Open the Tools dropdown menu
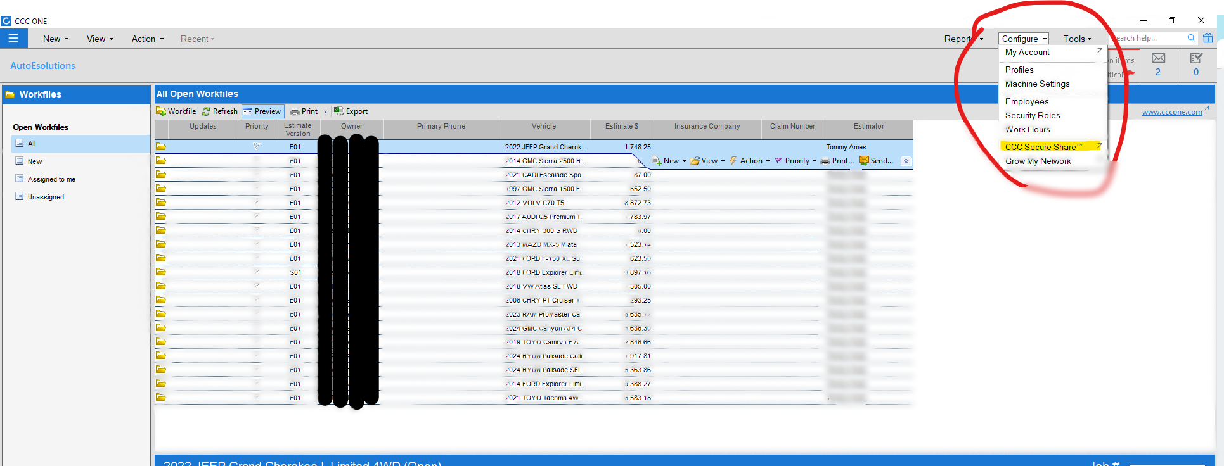 point(1077,39)
